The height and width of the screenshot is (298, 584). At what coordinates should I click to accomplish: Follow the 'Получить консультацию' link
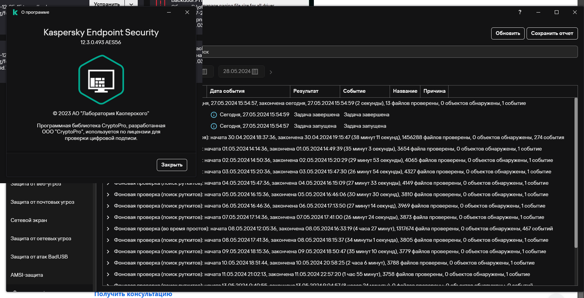[x=133, y=294]
